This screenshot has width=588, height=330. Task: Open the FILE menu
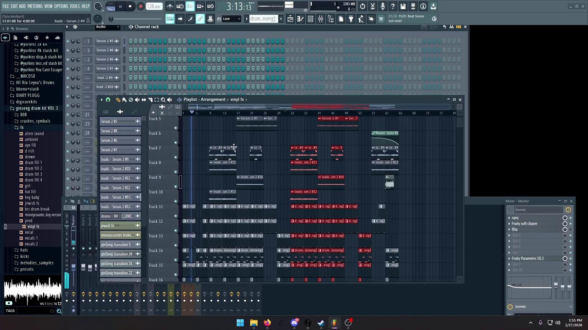pyautogui.click(x=6, y=6)
